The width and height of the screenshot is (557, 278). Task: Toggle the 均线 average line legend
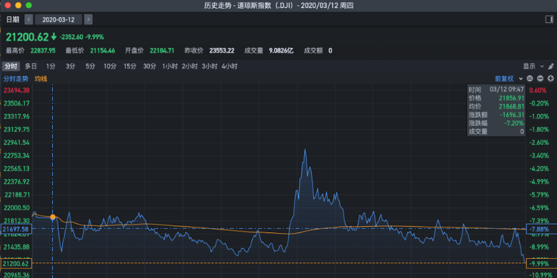point(41,78)
